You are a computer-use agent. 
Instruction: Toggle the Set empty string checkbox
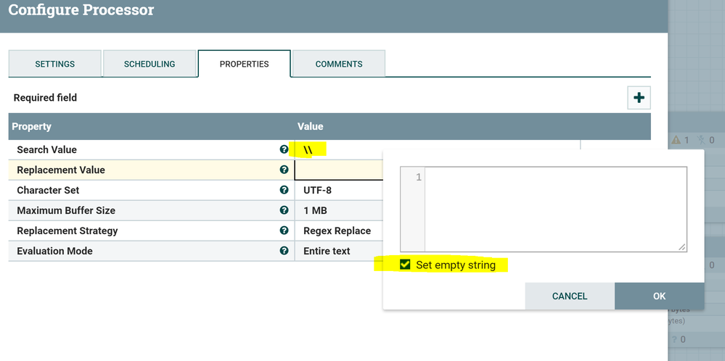click(x=405, y=265)
